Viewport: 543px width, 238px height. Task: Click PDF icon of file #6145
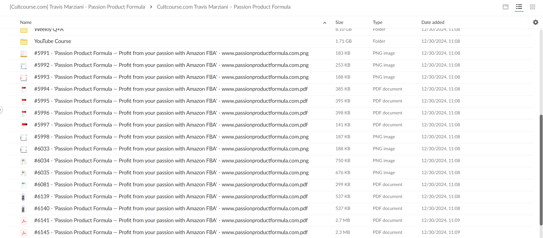(24, 233)
